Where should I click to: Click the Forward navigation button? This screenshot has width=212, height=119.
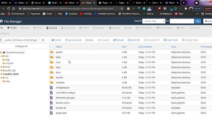point(103,40)
